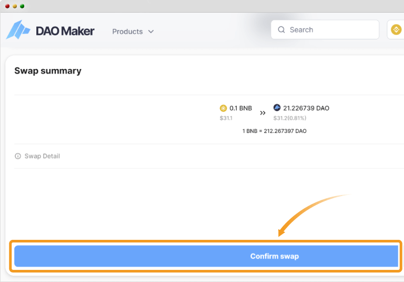
Task: Select the 21.226739 DAO amount text
Action: 306,108
